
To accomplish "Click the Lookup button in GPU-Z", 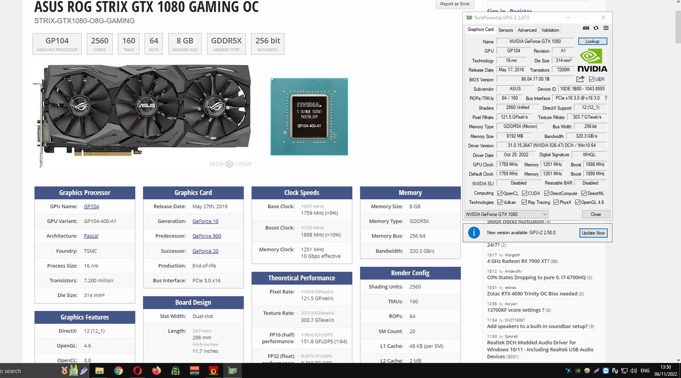I will point(592,42).
